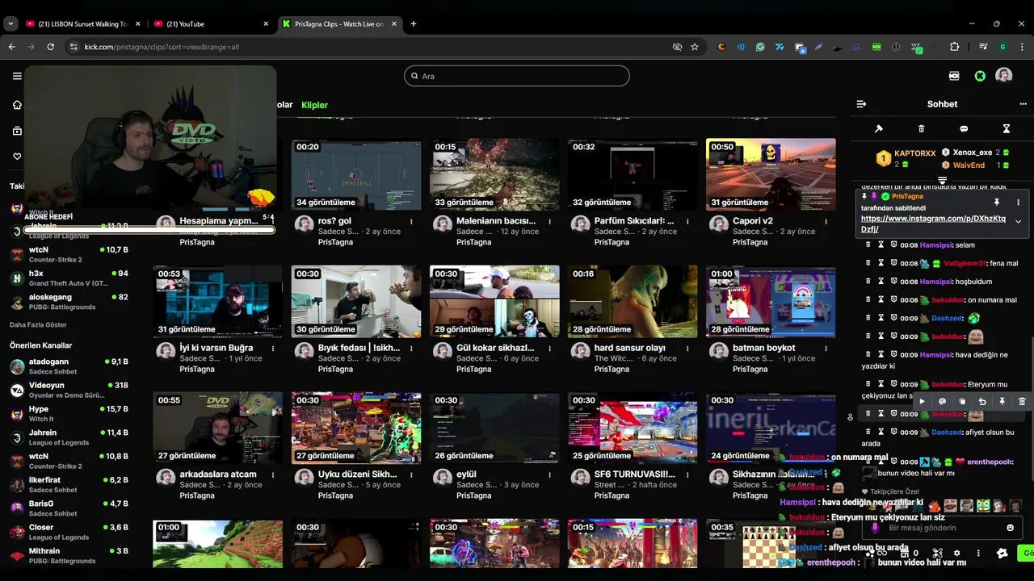Viewport: 1034px width, 581px height.
Task: Open aloskegang PUBG channel row
Action: coord(68,302)
